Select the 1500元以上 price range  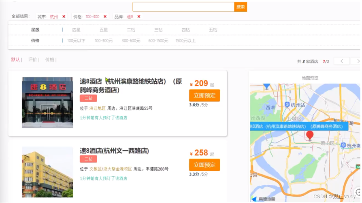(185, 40)
